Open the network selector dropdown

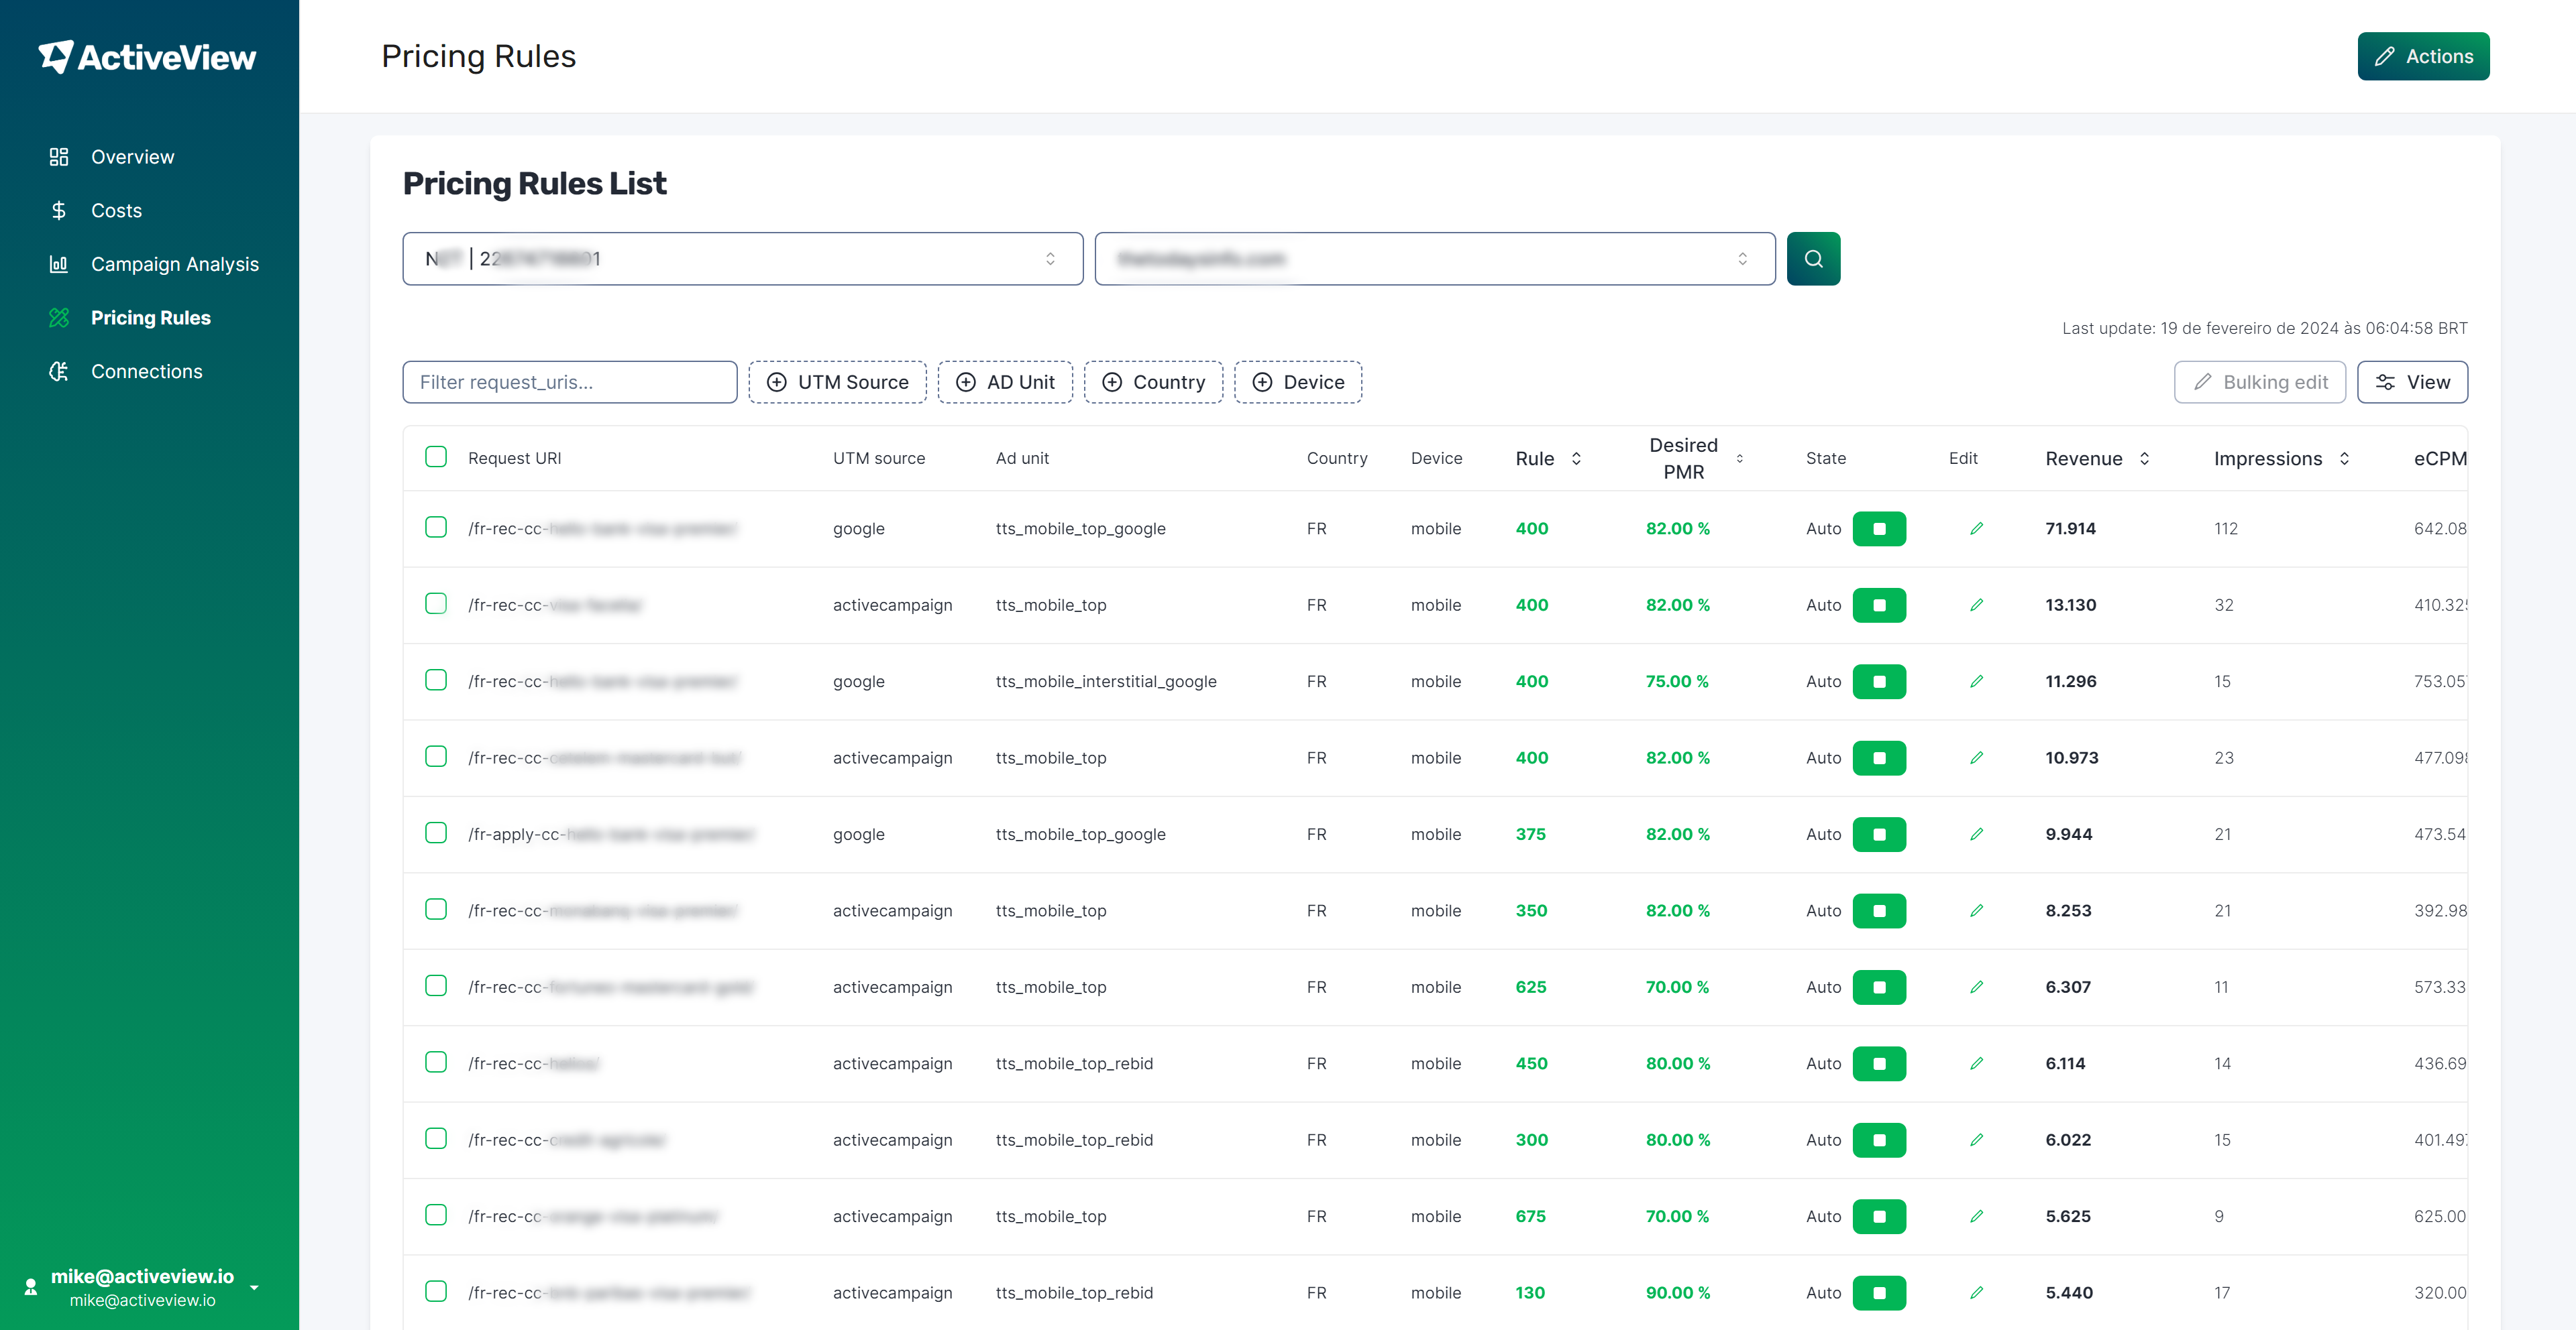pyautogui.click(x=741, y=258)
